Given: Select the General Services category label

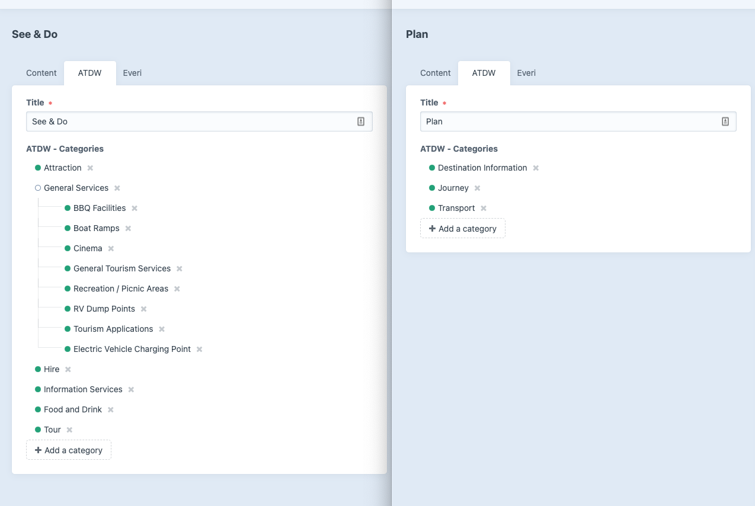Looking at the screenshot, I should coord(76,188).
